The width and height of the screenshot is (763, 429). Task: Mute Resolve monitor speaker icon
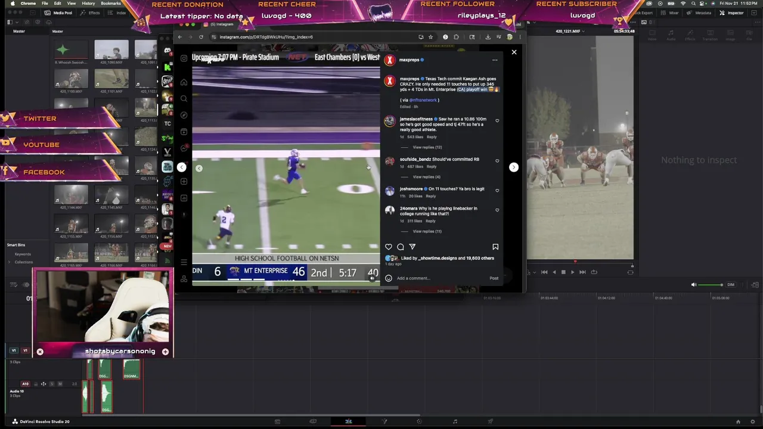tap(694, 285)
